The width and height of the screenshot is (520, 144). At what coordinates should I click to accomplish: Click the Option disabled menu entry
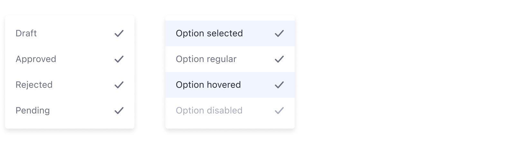(x=209, y=111)
